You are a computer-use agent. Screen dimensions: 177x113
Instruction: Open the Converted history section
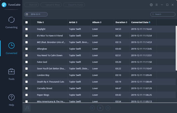coord(11,48)
